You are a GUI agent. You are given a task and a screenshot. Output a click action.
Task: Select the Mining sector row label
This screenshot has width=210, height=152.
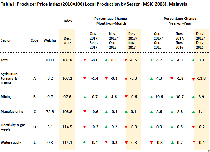point(6,97)
